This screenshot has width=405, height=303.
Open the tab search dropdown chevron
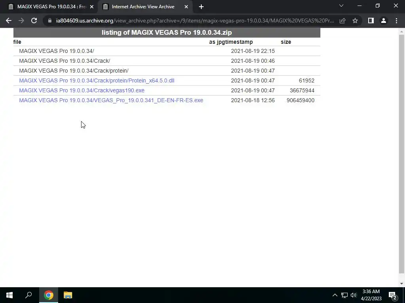(x=341, y=6)
